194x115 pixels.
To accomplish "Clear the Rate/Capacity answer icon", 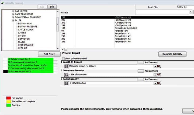I will click(159, 83).
